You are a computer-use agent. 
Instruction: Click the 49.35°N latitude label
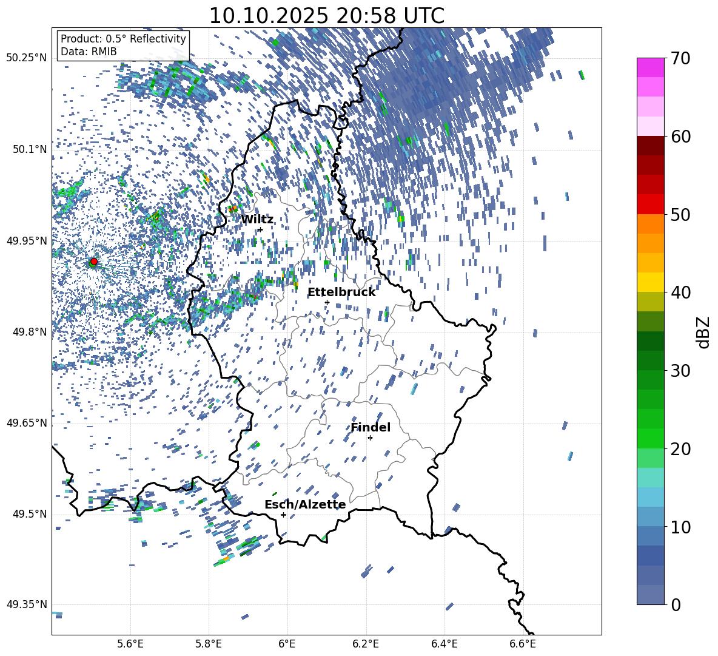(x=27, y=604)
